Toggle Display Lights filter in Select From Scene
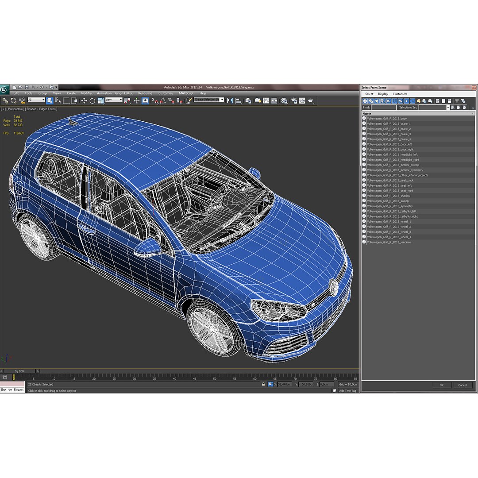This screenshot has width=478, height=478. pos(377,101)
